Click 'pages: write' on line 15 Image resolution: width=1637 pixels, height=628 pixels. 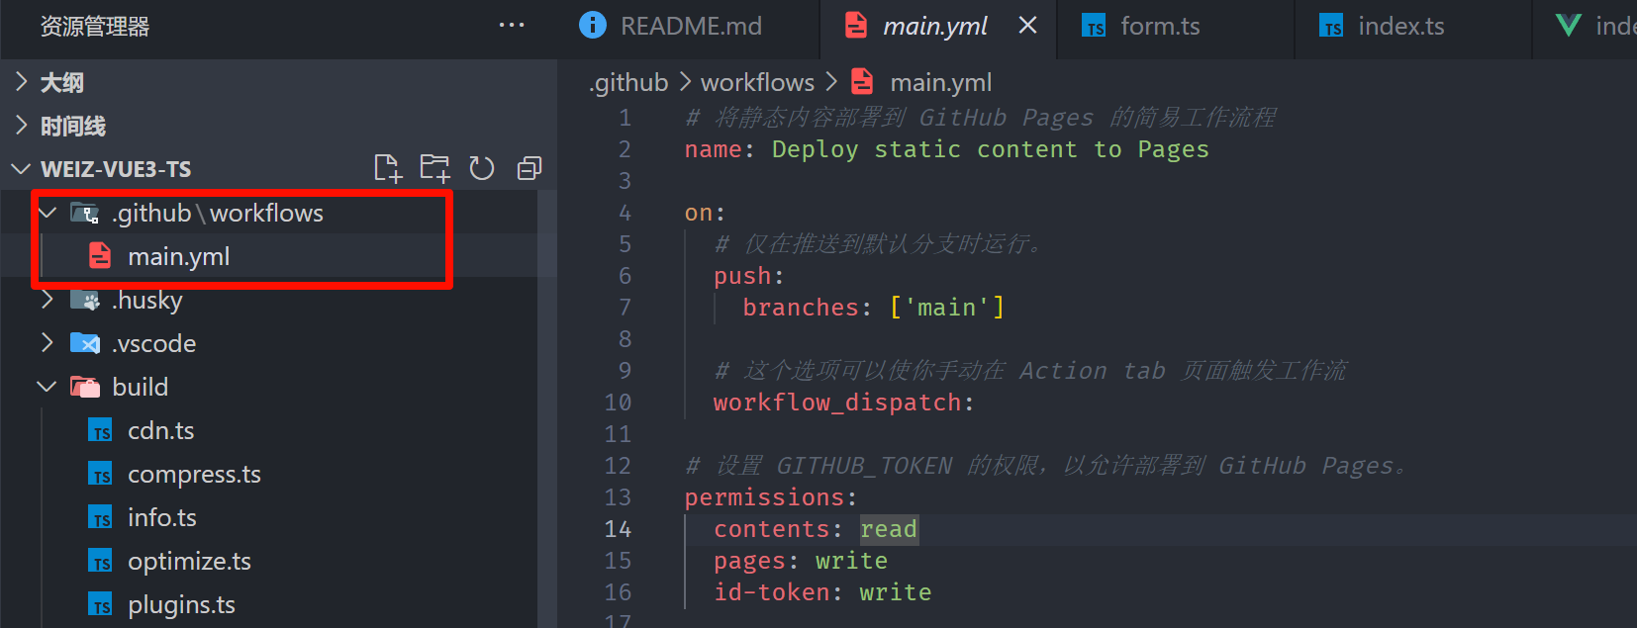[801, 561]
